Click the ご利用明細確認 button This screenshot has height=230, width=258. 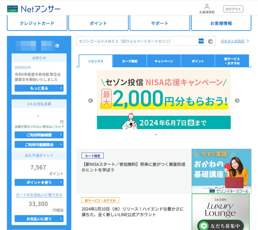[x=39, y=135]
